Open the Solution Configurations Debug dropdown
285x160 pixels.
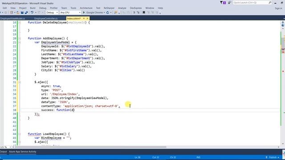click(x=52, y=12)
